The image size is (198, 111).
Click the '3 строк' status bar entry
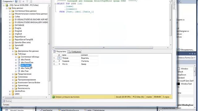click(x=166, y=97)
